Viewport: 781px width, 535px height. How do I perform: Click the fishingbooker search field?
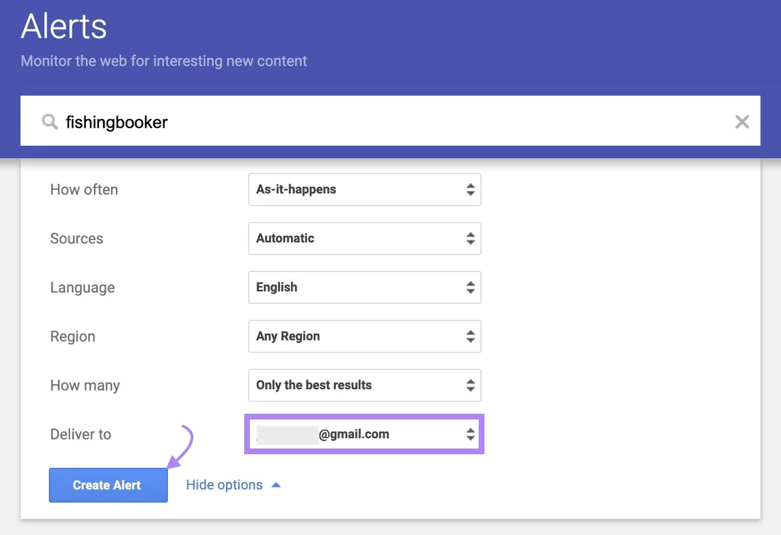pos(390,121)
